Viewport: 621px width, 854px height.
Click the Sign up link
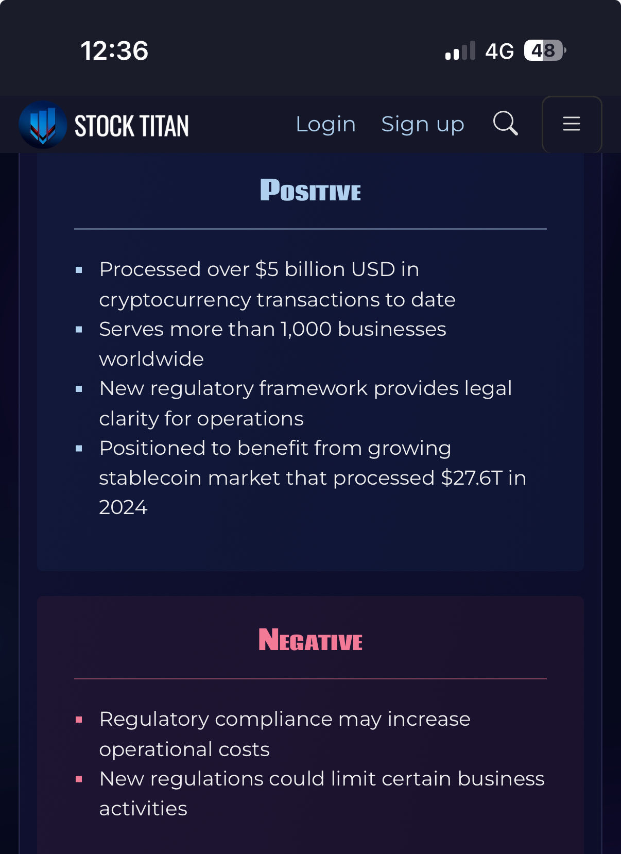pyautogui.click(x=423, y=125)
